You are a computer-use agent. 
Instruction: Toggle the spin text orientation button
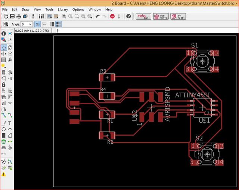tap(44, 24)
